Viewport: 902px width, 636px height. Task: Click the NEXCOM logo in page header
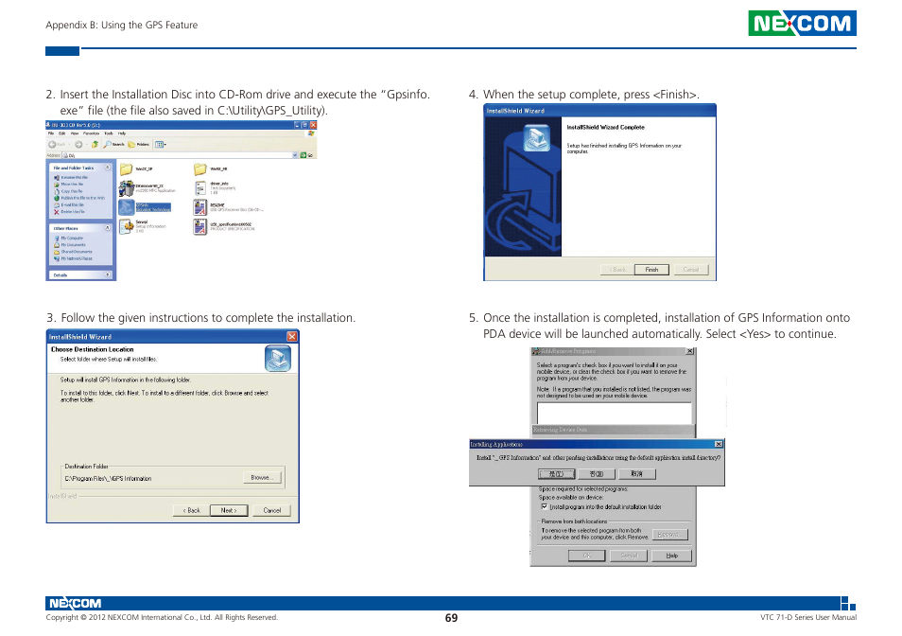coord(802,23)
